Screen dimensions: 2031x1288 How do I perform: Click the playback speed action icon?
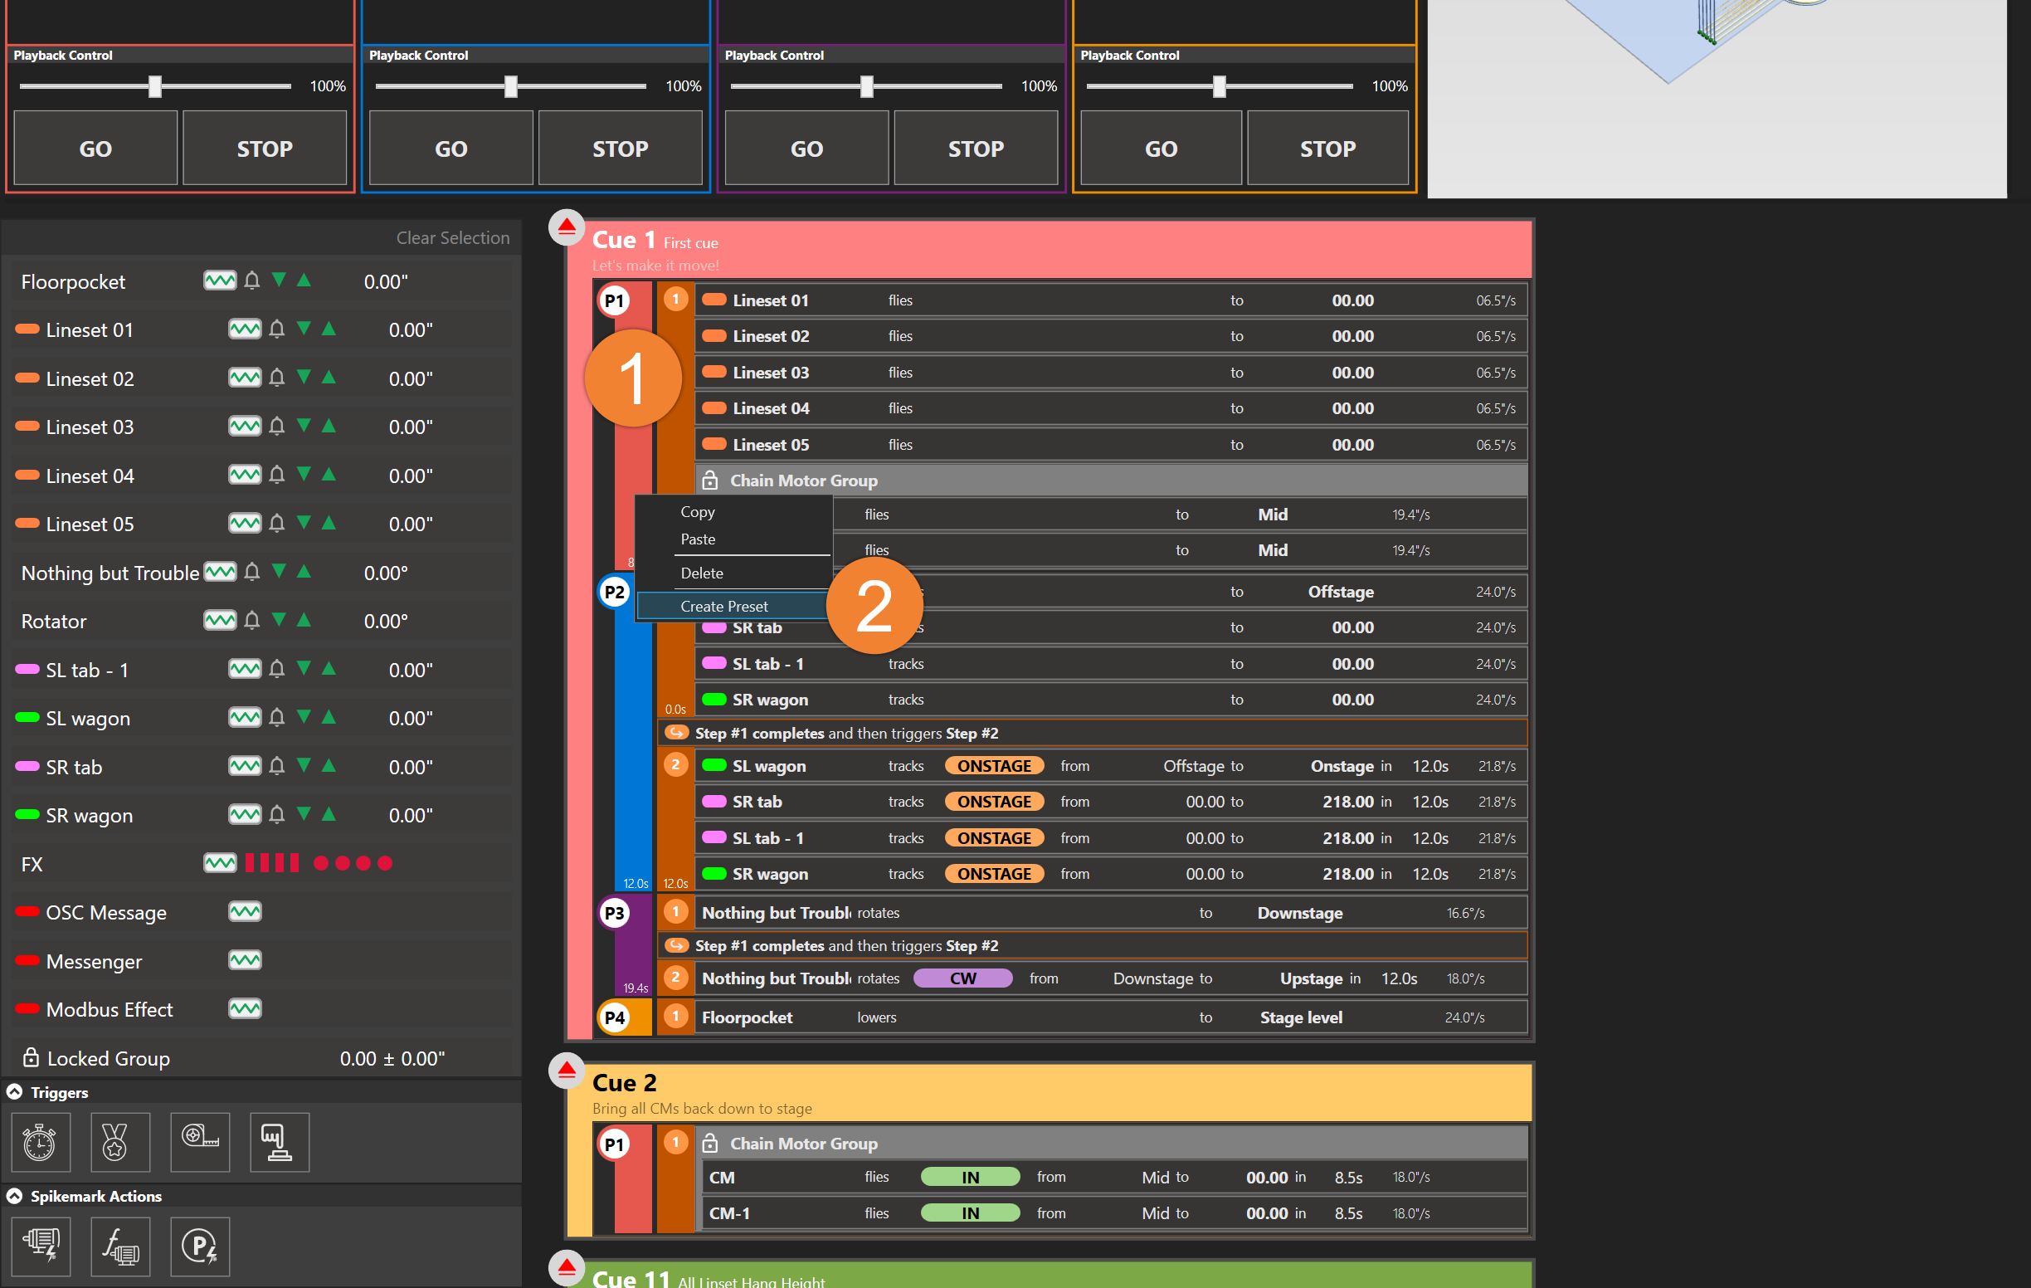pos(200,1246)
